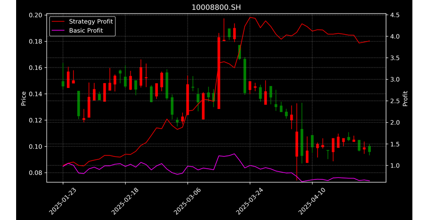Click the 4.0 profit tick label

(x=394, y=36)
